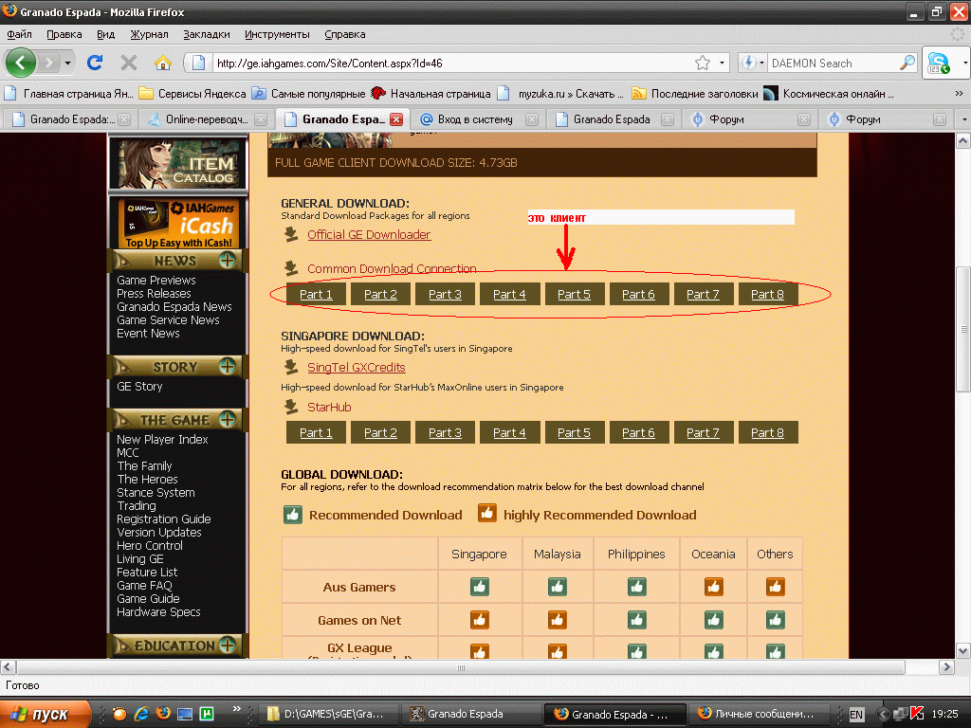
Task: Expand THE GAME section plus button
Action: (x=228, y=420)
